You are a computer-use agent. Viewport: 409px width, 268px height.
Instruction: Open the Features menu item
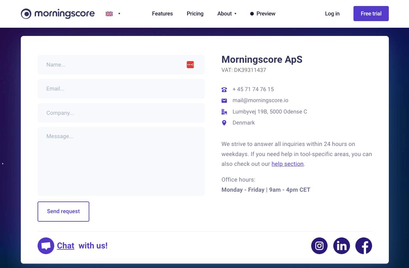pyautogui.click(x=163, y=14)
